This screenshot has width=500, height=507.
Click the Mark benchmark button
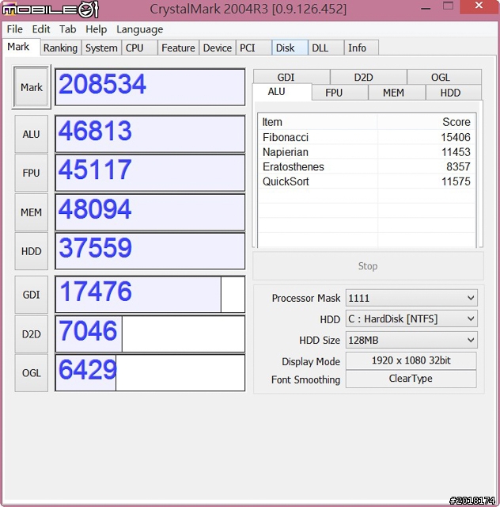(x=32, y=87)
